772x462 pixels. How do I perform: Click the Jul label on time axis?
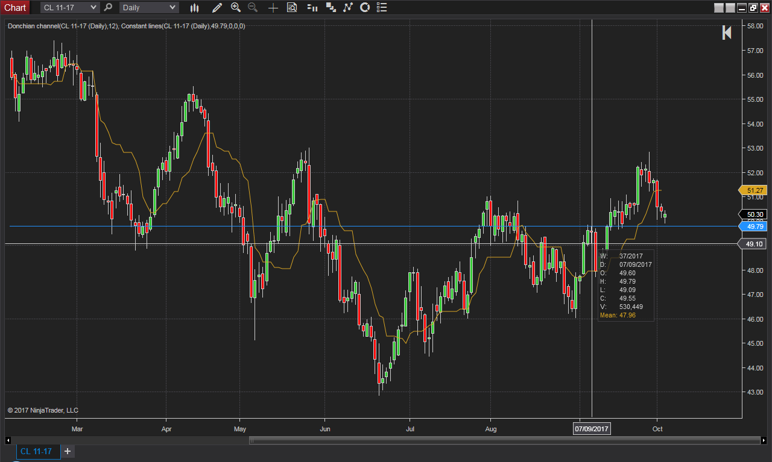point(410,429)
